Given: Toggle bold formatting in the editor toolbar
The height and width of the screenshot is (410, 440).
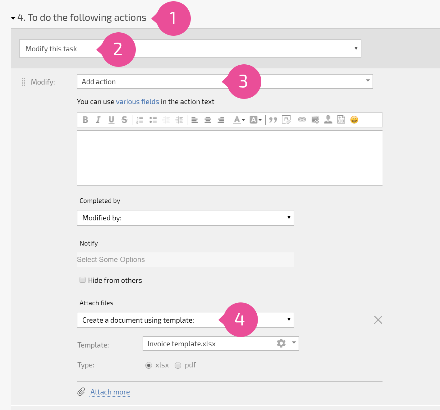Looking at the screenshot, I should point(85,120).
